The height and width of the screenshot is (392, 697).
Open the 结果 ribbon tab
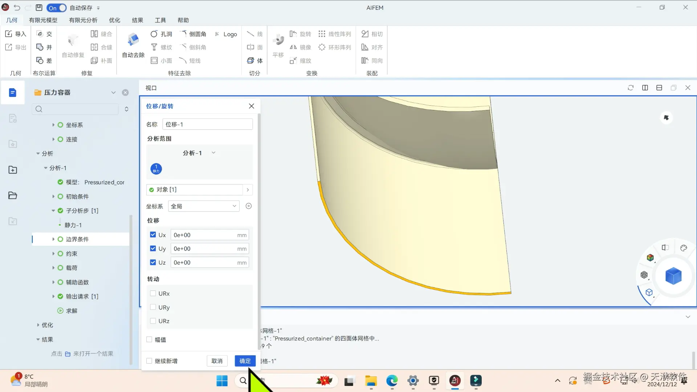(137, 20)
